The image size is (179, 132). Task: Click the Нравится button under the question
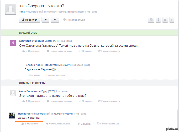pos(29,20)
